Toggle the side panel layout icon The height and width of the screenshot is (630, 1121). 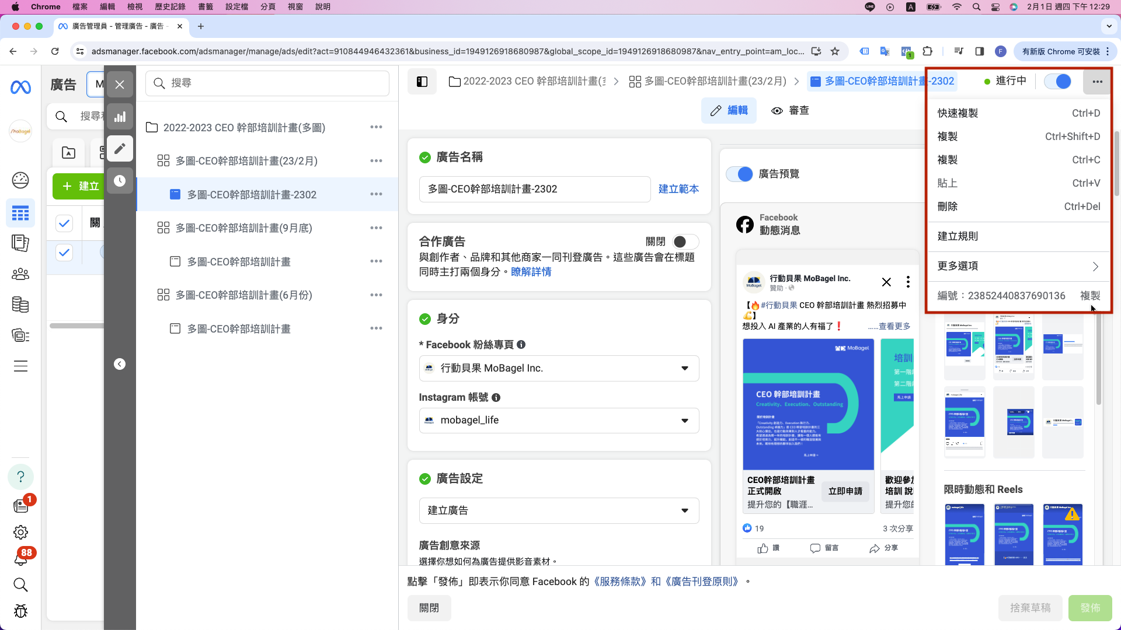422,82
